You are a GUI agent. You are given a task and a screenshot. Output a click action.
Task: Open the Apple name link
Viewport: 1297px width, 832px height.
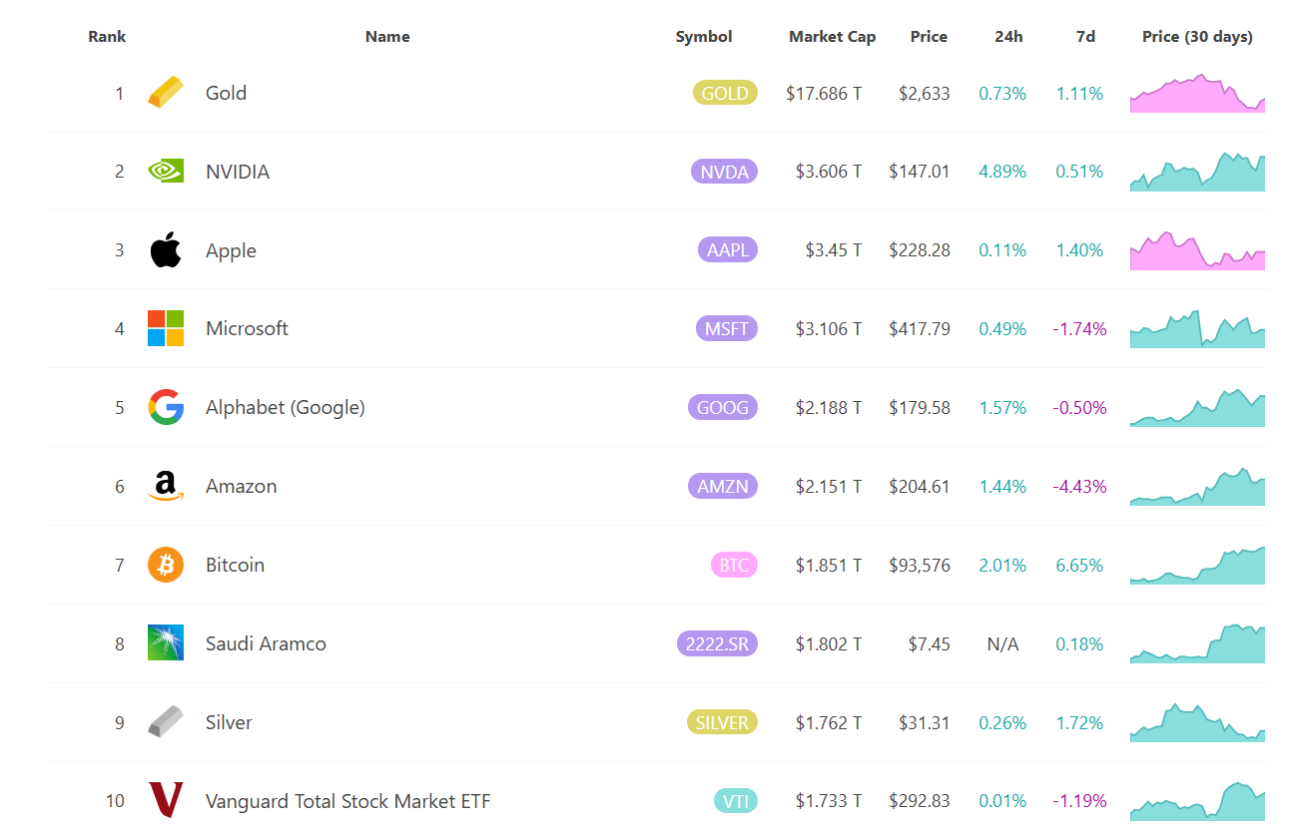click(231, 250)
